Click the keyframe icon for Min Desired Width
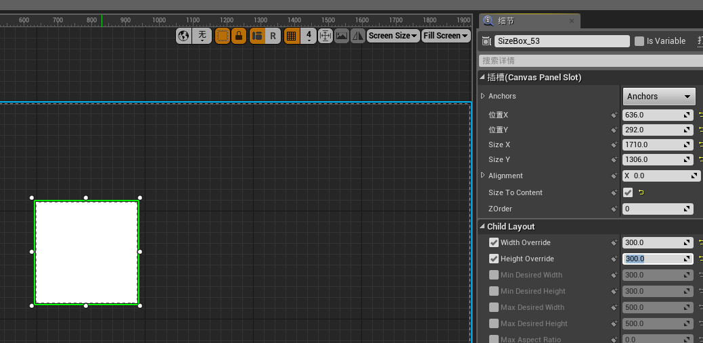This screenshot has width=703, height=343. click(614, 275)
